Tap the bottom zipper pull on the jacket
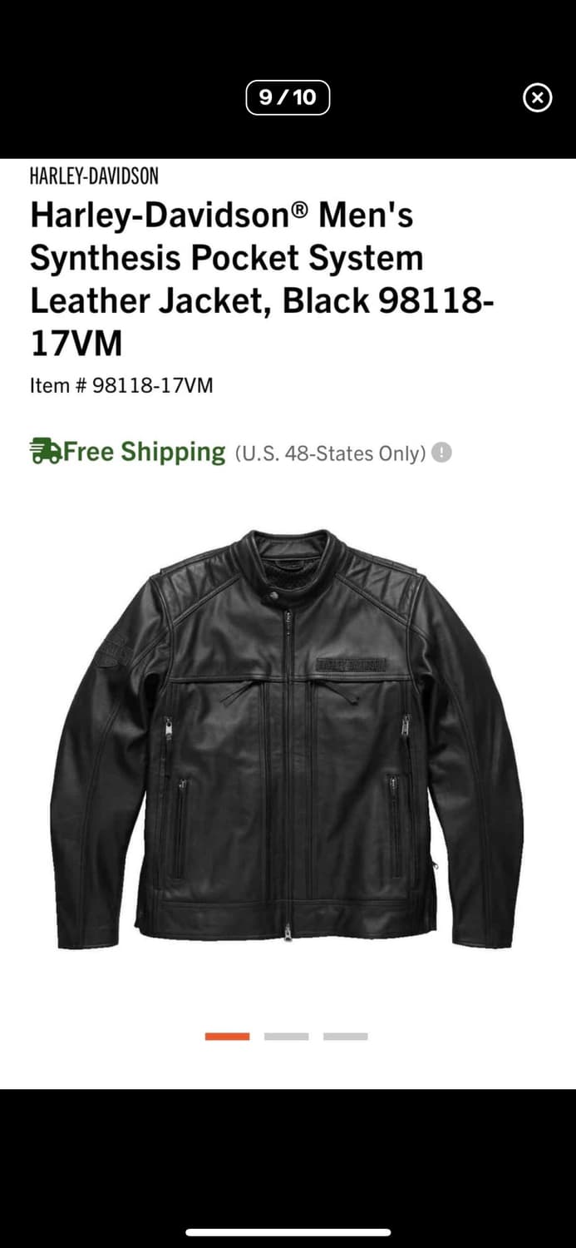This screenshot has height=1248, width=576. click(288, 932)
